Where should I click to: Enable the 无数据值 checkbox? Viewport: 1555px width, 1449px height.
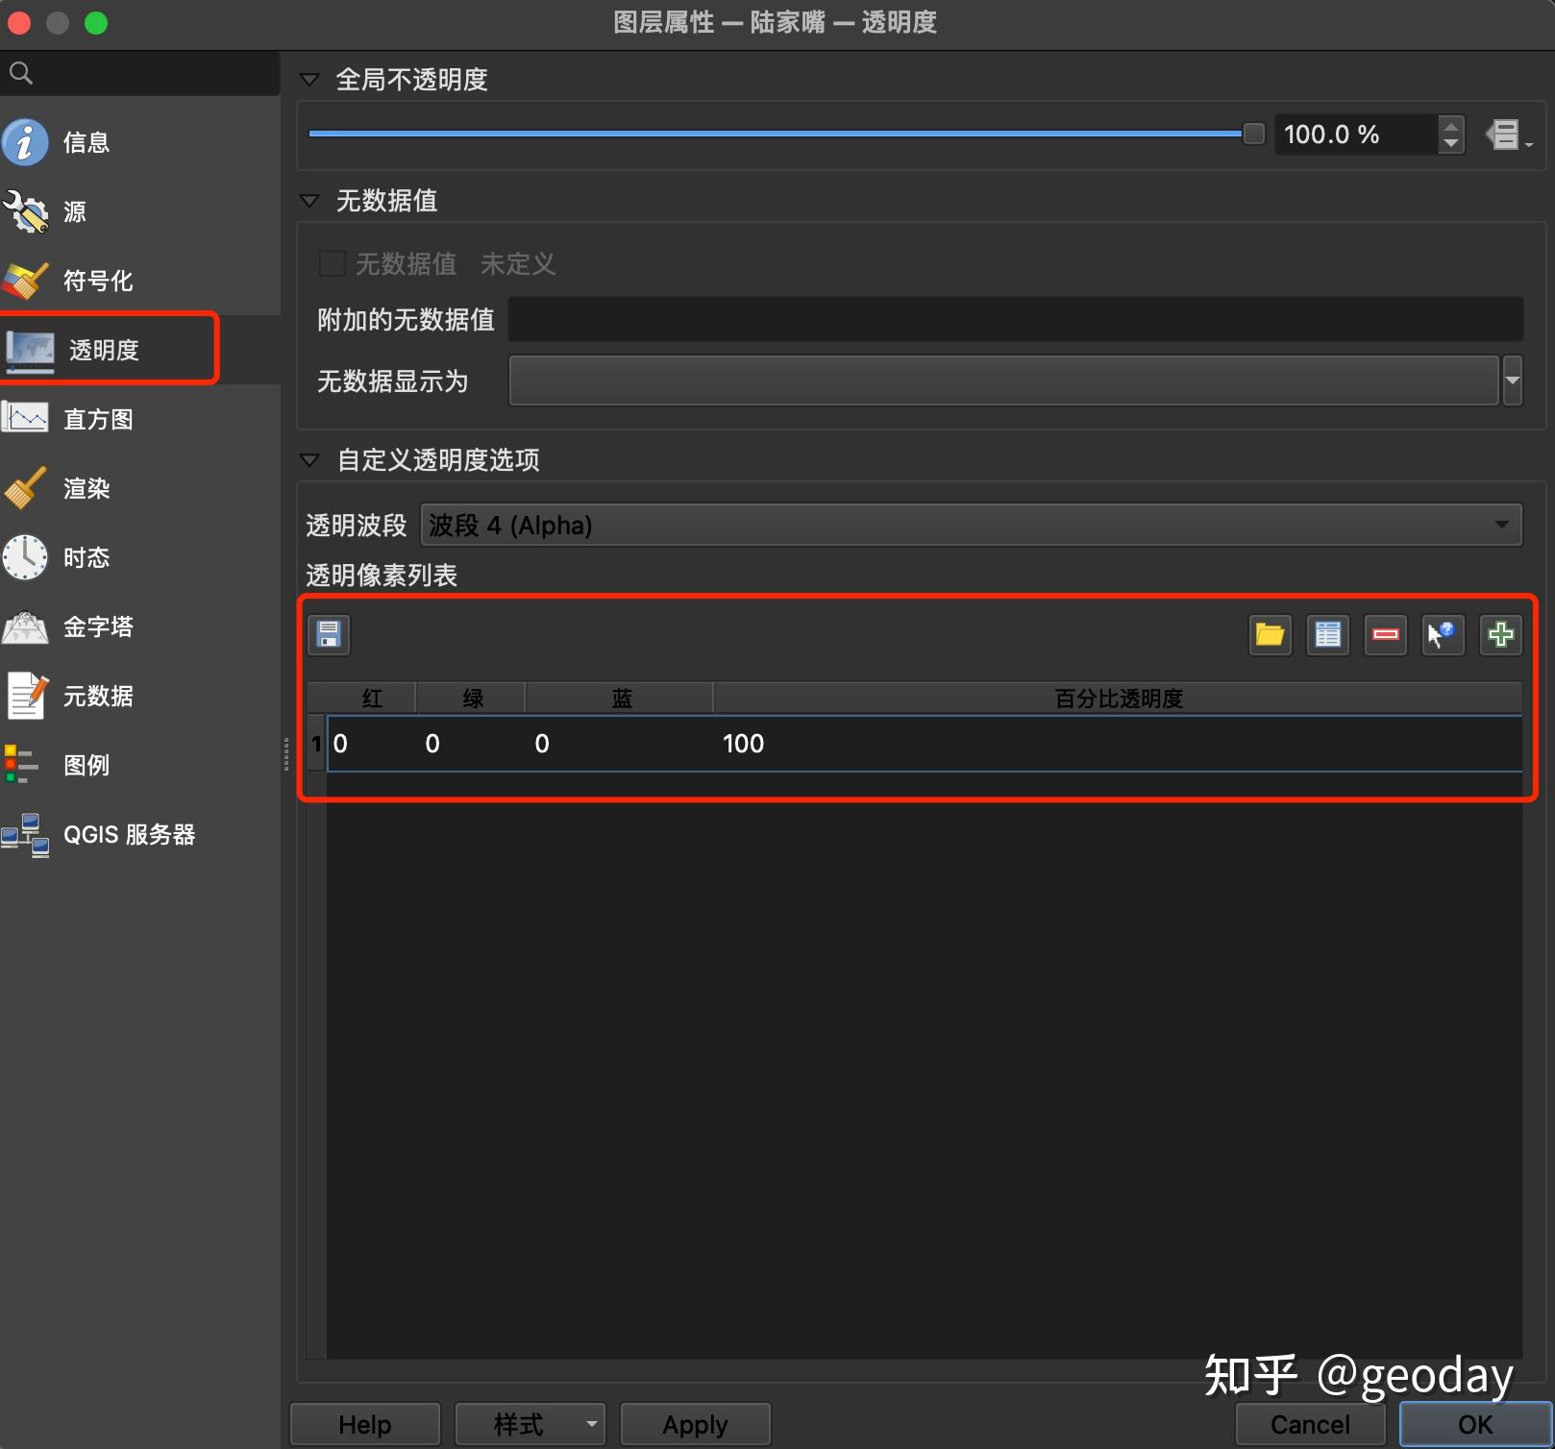[332, 262]
